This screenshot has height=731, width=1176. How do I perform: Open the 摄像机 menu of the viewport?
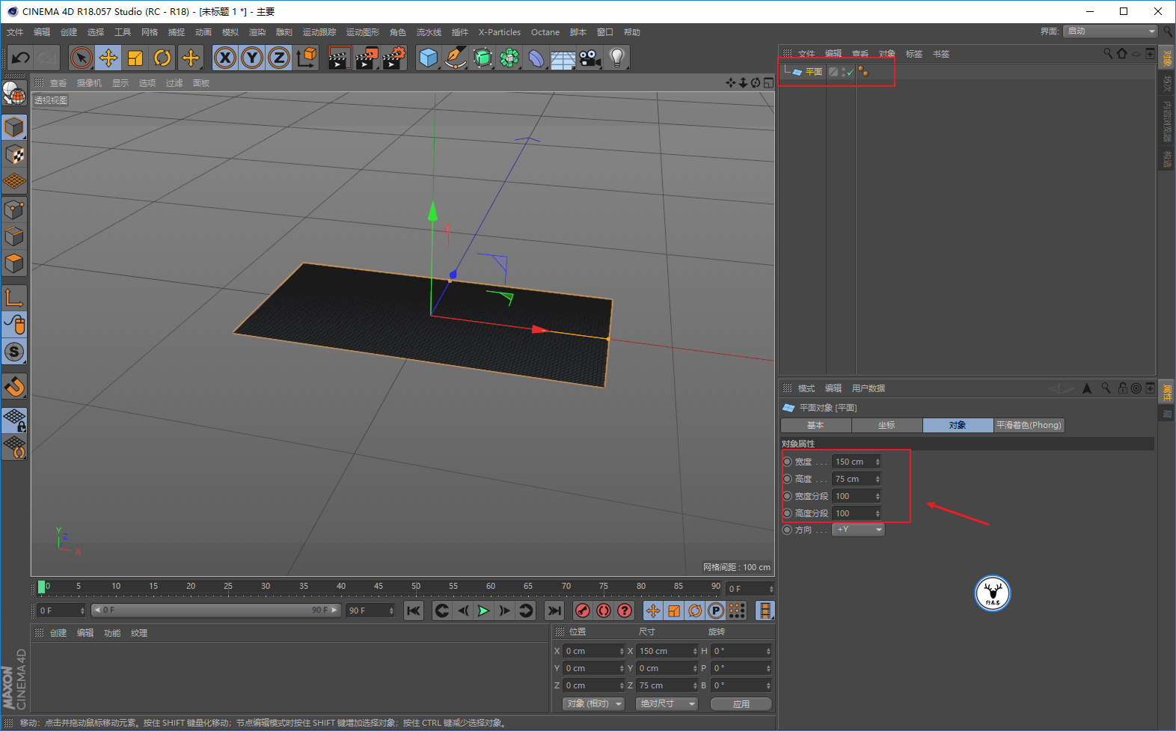click(89, 83)
